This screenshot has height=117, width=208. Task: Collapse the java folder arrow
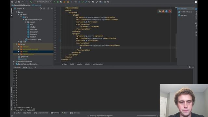tap(21, 17)
